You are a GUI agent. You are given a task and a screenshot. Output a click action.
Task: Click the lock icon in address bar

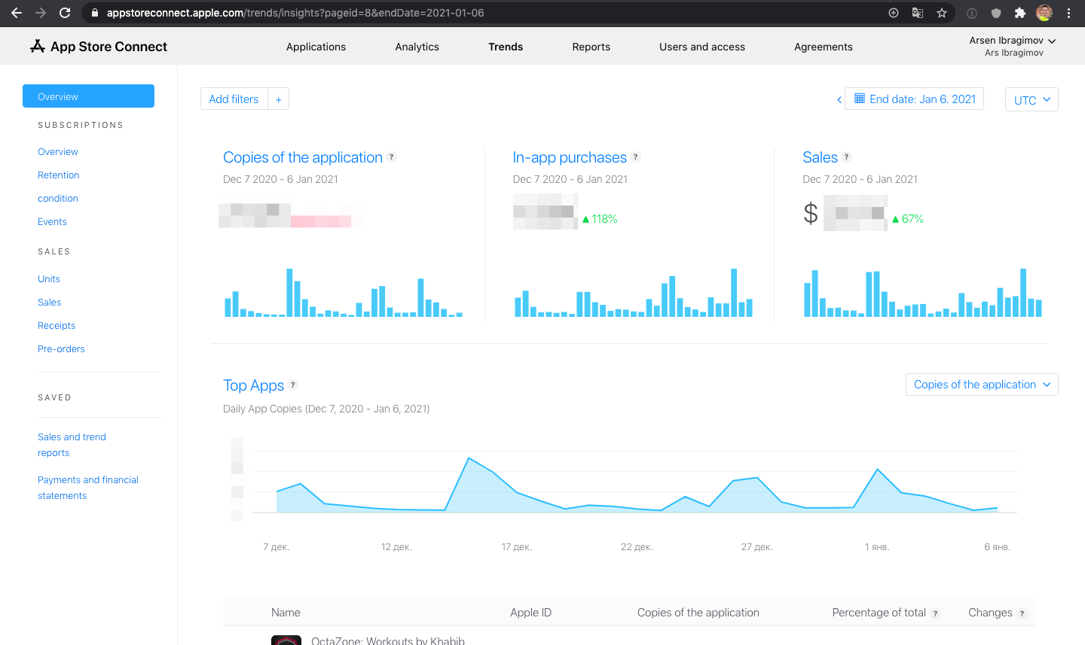pos(95,13)
